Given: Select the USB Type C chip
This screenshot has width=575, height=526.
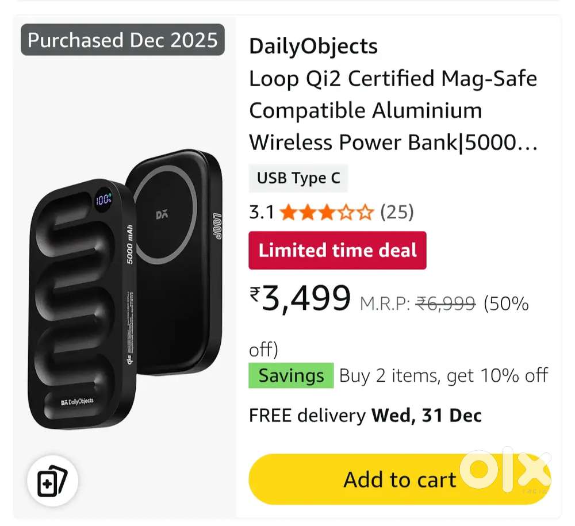Looking at the screenshot, I should [x=298, y=178].
